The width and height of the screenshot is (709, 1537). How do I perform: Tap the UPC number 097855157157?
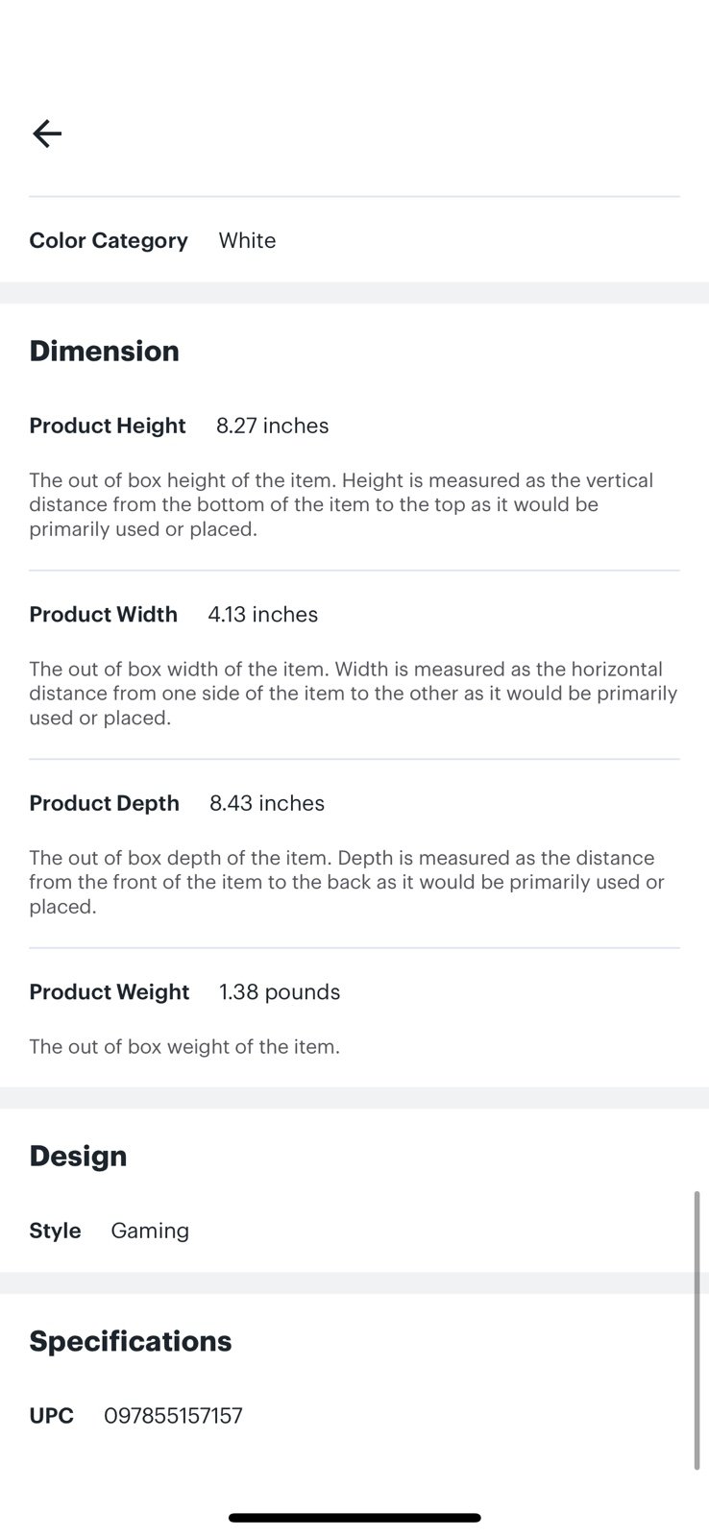click(173, 1416)
